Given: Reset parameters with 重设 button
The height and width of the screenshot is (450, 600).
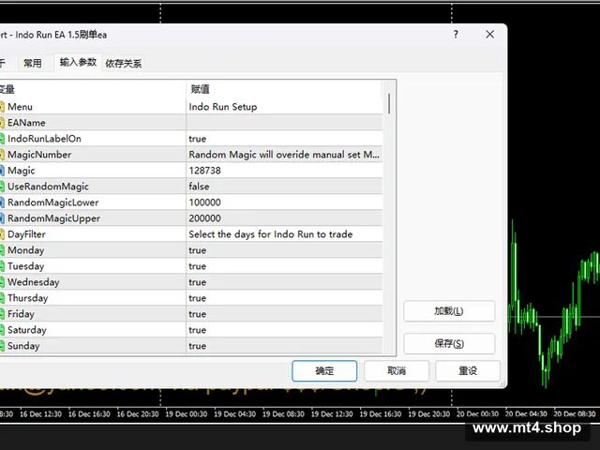Looking at the screenshot, I should pos(468,371).
